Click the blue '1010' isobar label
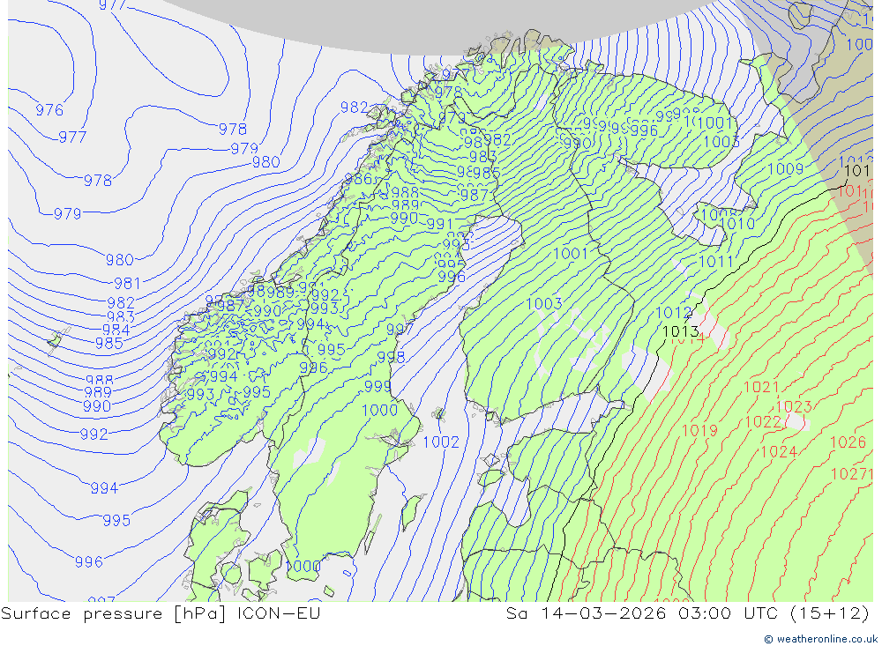Viewport: 882px width, 646px height. coord(736,224)
